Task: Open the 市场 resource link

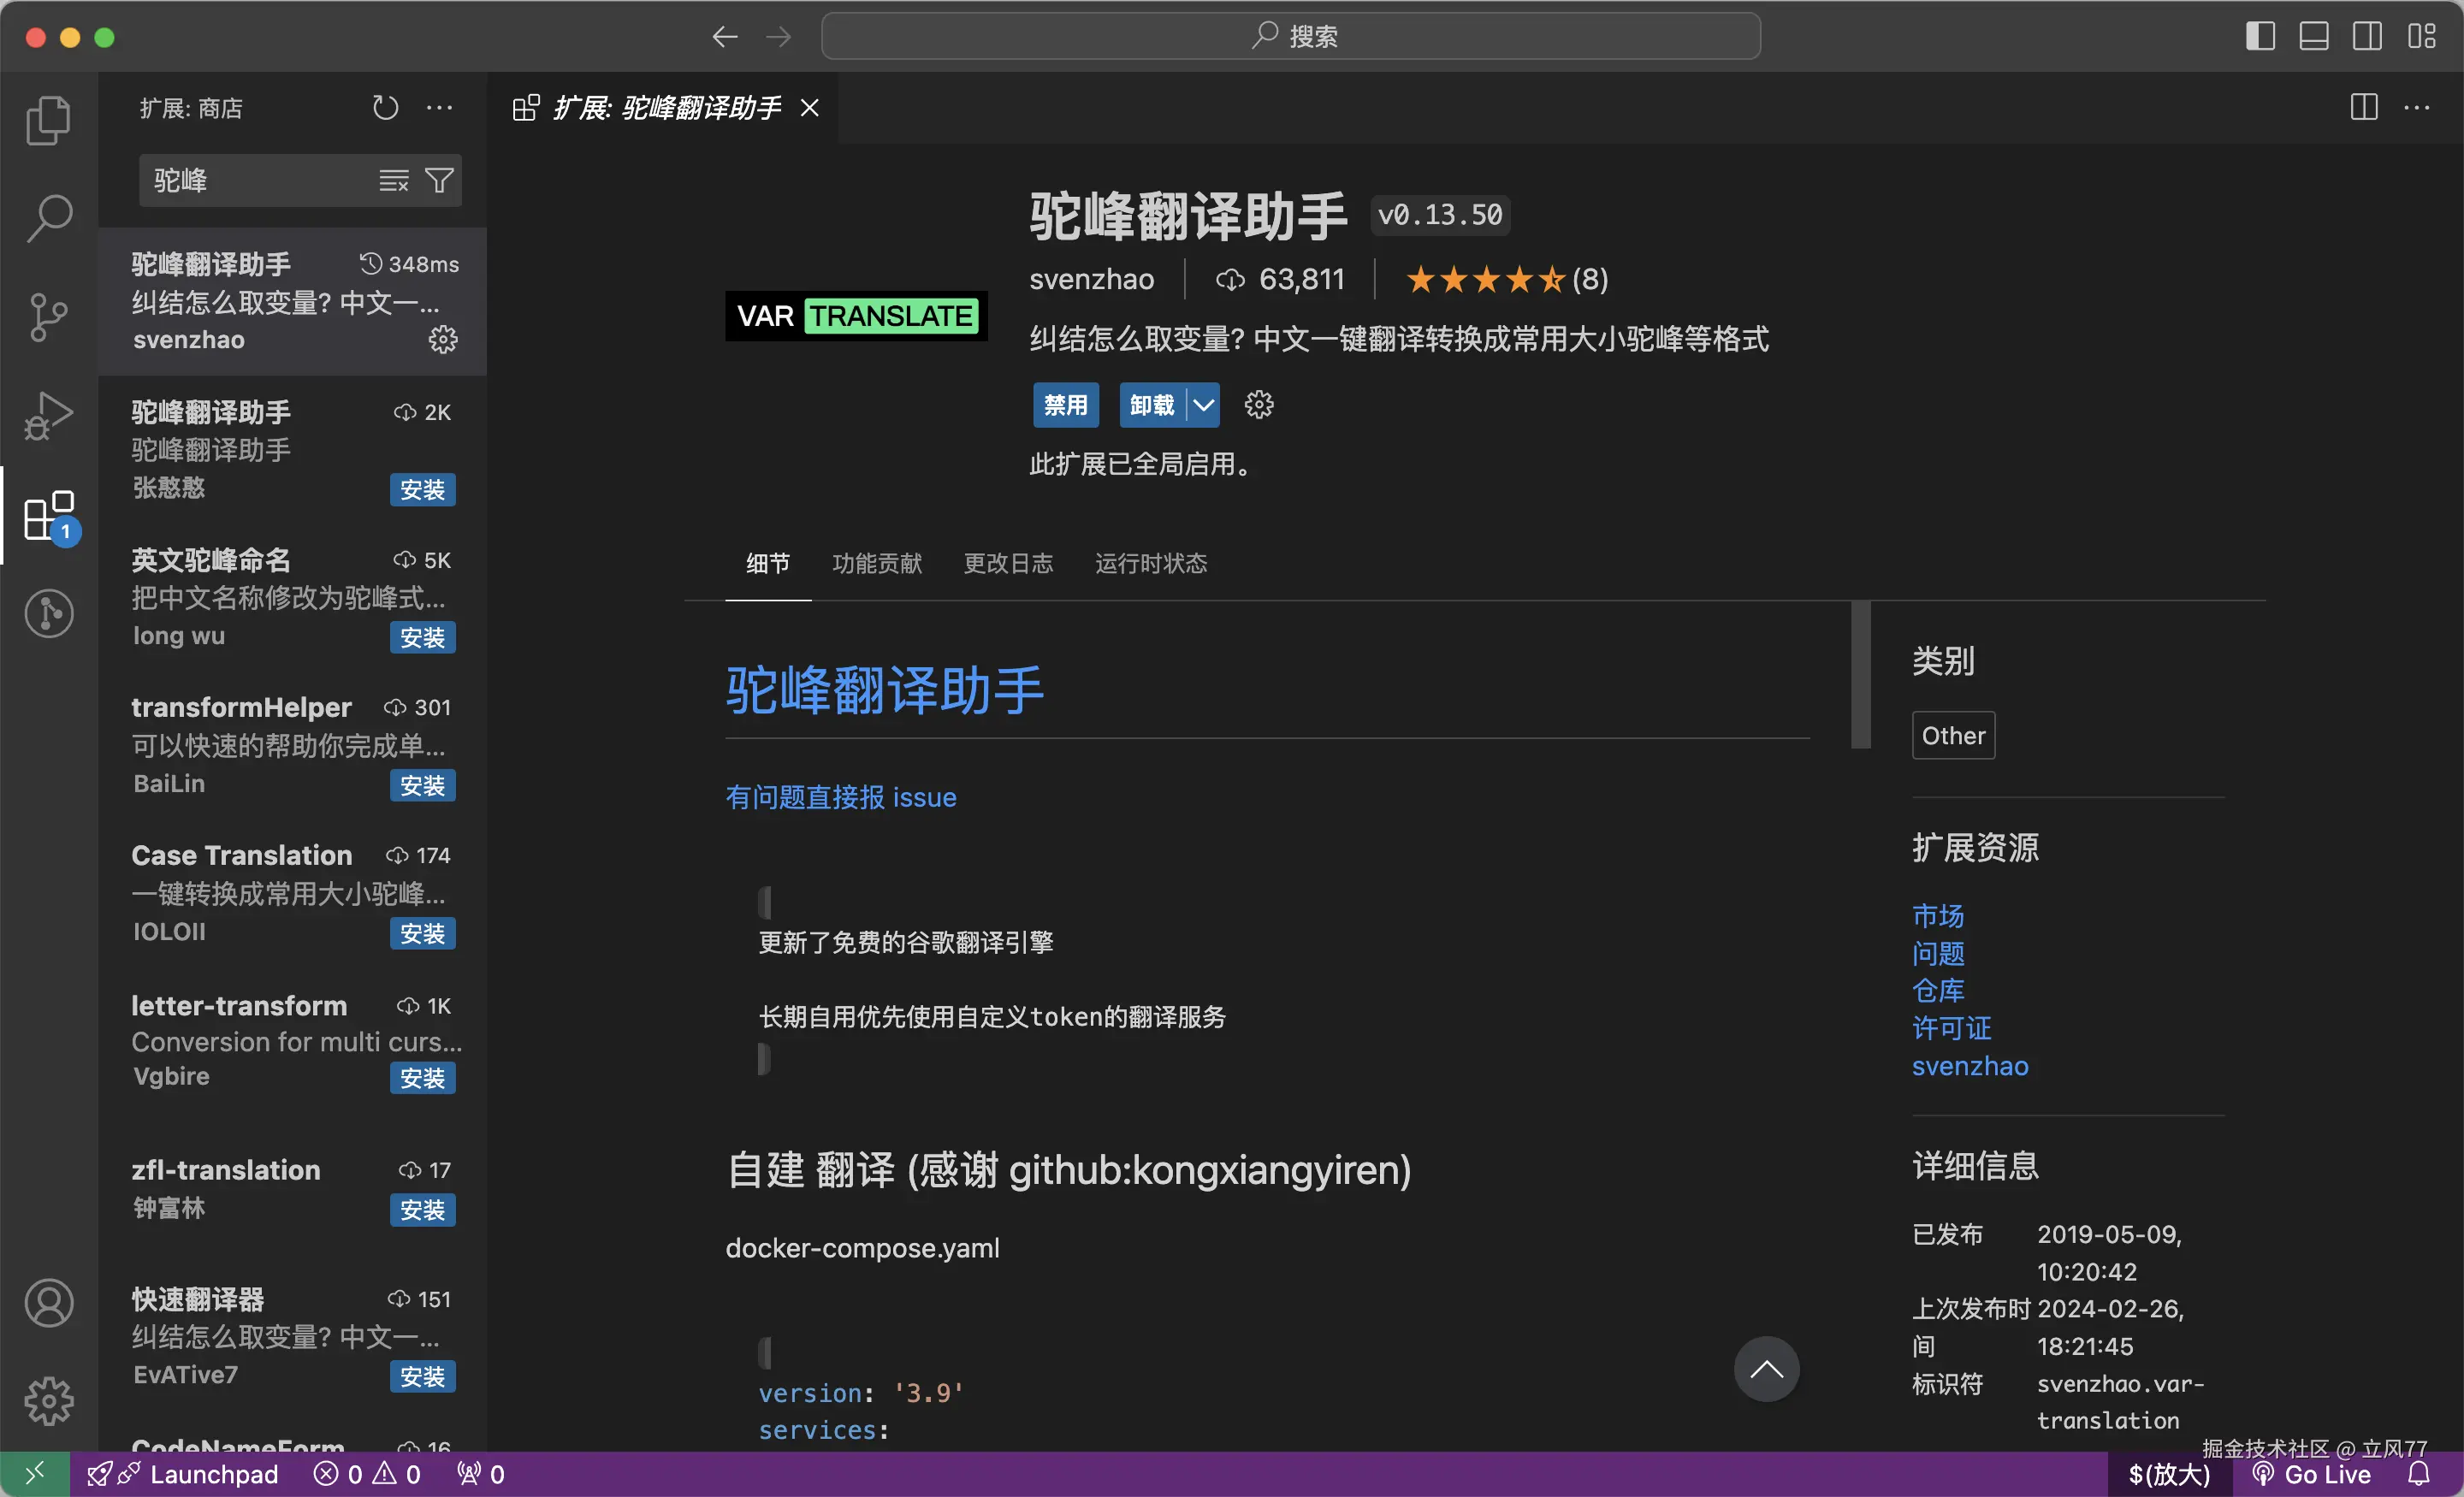Action: click(x=1938, y=916)
